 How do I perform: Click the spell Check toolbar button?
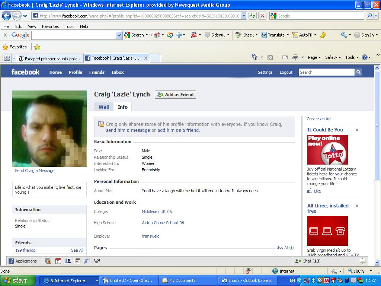245,35
